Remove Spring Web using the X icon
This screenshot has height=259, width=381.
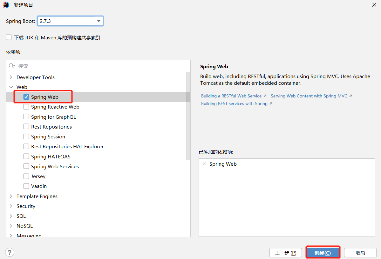(x=204, y=164)
